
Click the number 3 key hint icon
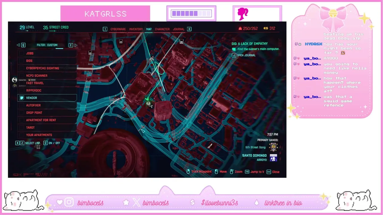coord(189,29)
